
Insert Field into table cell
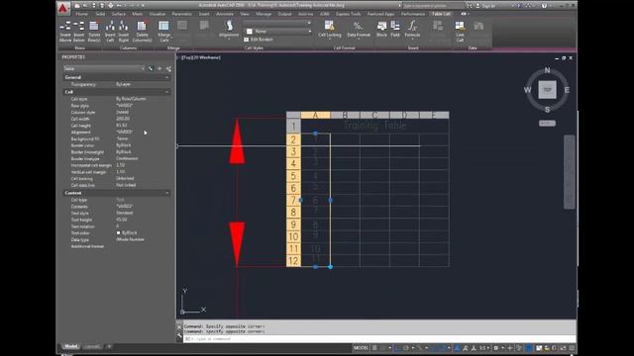pos(395,29)
